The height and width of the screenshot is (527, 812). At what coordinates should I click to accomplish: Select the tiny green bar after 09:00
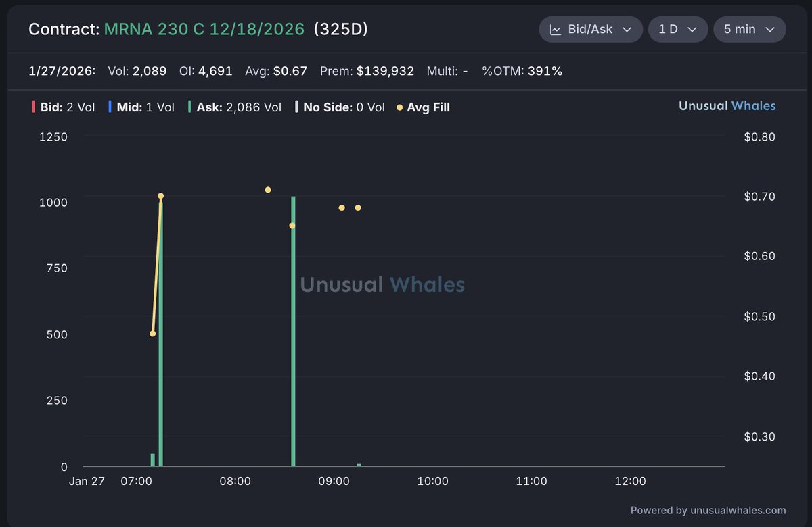[359, 465]
